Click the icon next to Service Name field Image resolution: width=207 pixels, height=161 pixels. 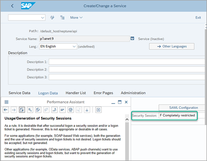(x=132, y=39)
